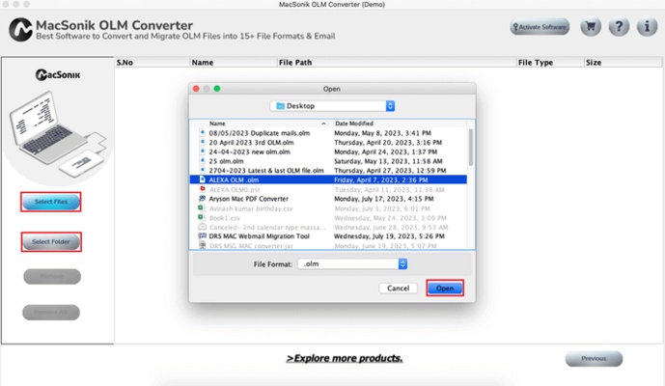The width and height of the screenshot is (665, 386).
Task: Click the MacSonik sidebar logo
Action: click(58, 75)
